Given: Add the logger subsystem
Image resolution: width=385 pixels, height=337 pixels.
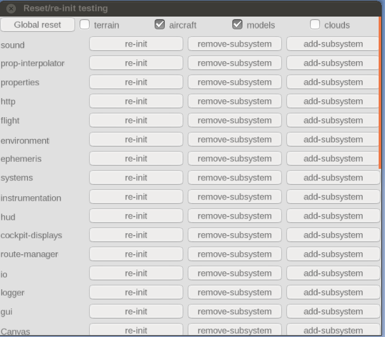Looking at the screenshot, I should tap(333, 292).
